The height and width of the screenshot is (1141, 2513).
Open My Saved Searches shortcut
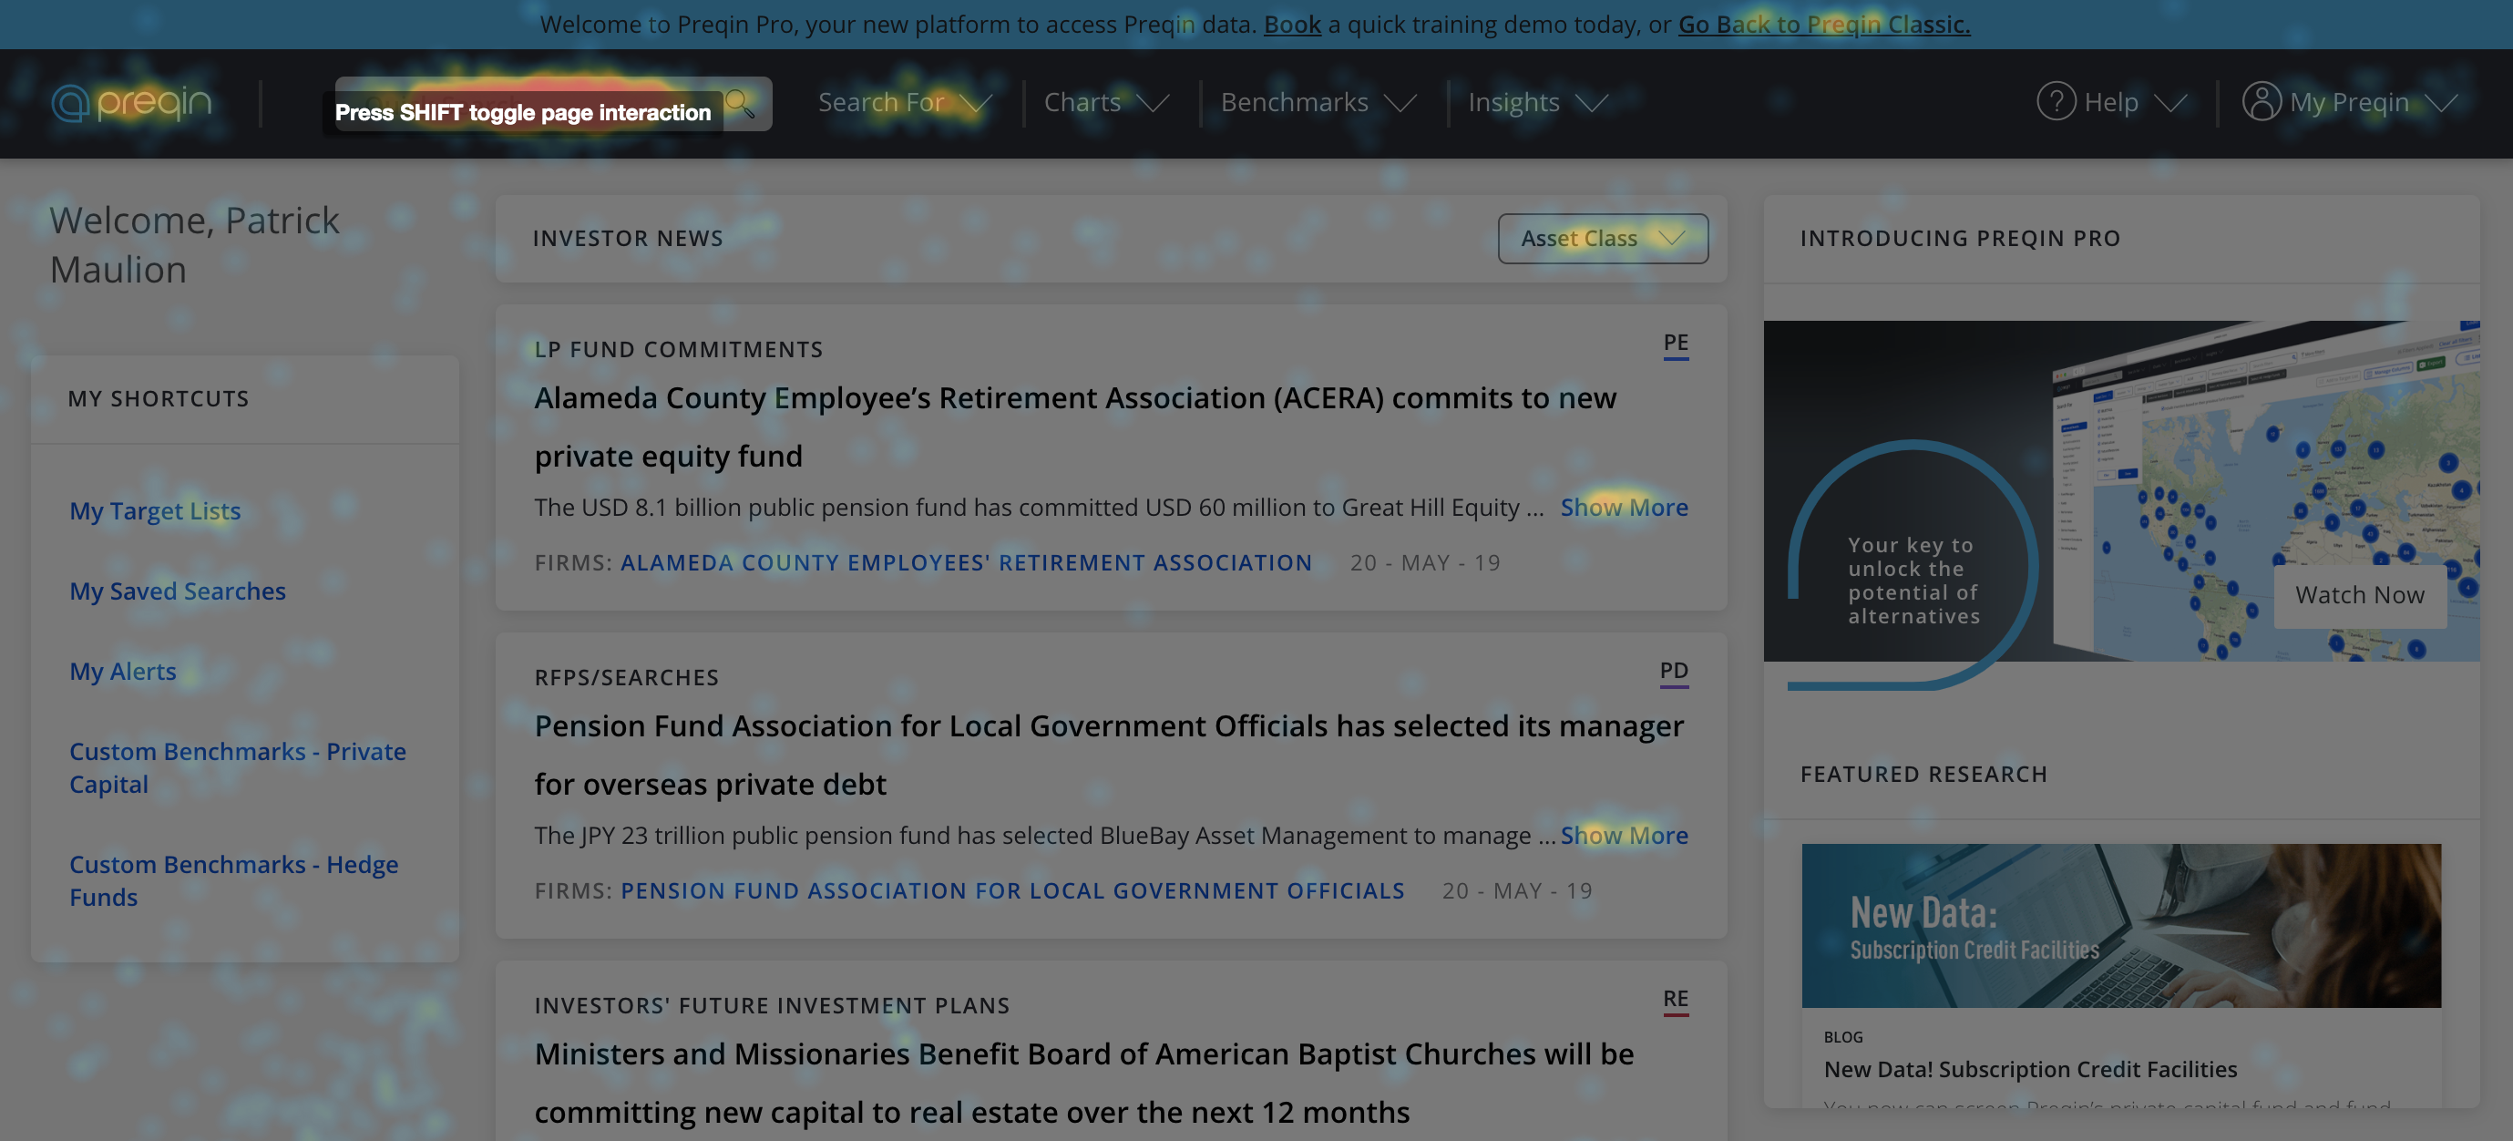178,591
